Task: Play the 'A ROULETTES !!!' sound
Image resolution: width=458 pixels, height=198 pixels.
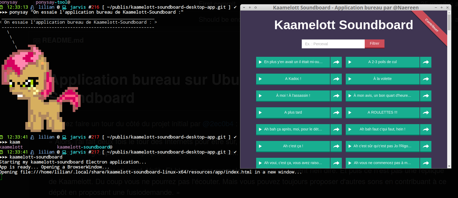Action: click(382, 113)
